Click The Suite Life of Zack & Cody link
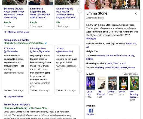The image size is (143, 119). pyautogui.click(x=120, y=56)
